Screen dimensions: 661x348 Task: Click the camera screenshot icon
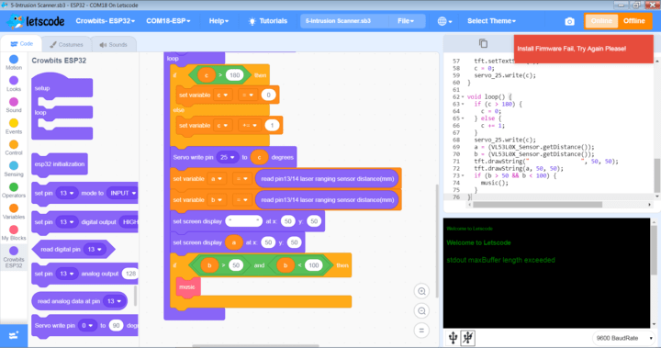(569, 21)
